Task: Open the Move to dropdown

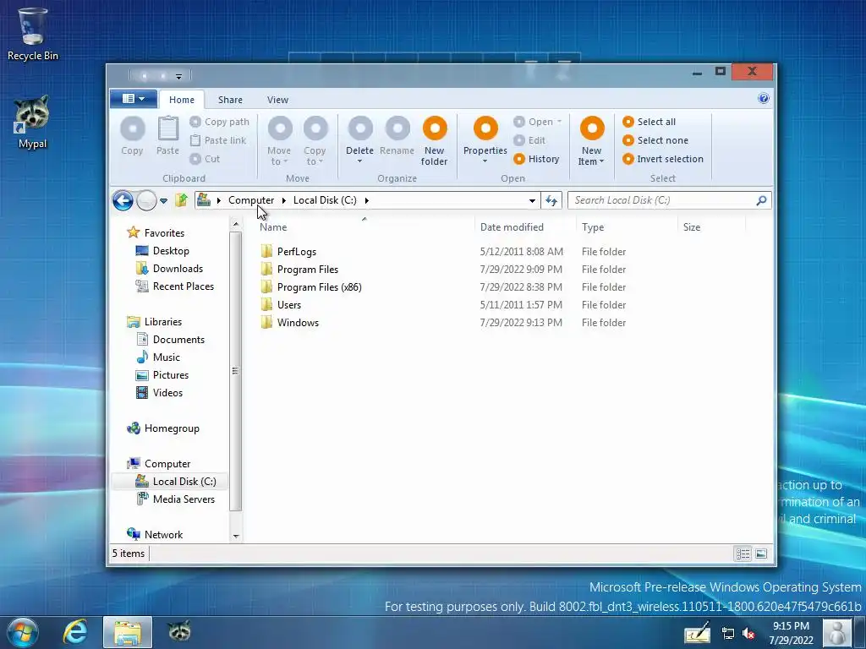Action: coord(279,141)
